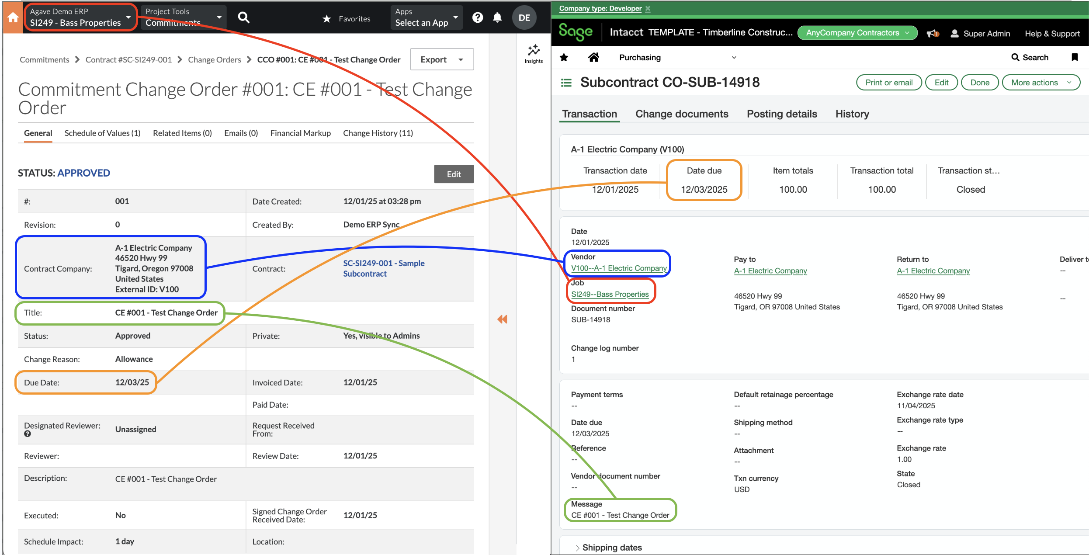Navigate to Commitments via the breadcrumb
Image resolution: width=1089 pixels, height=555 pixels.
pyautogui.click(x=44, y=59)
